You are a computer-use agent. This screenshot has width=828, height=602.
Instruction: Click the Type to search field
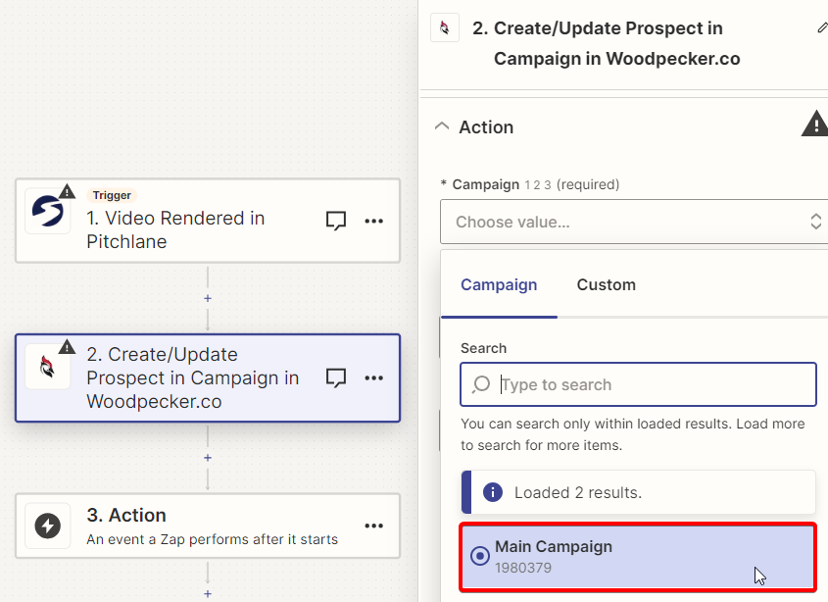point(639,384)
